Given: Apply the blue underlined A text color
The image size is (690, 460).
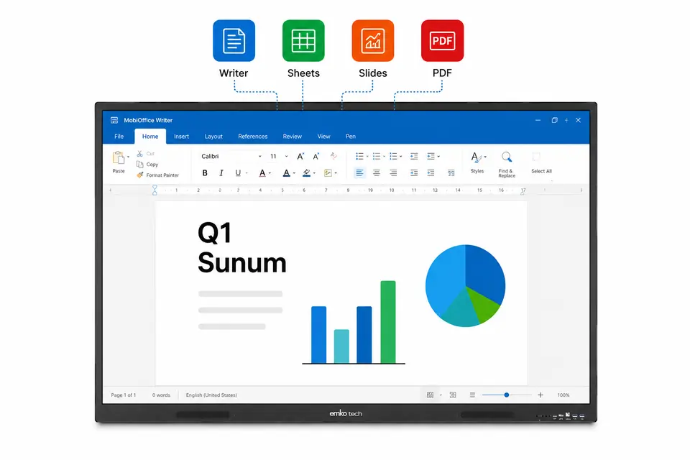Looking at the screenshot, I should (287, 173).
